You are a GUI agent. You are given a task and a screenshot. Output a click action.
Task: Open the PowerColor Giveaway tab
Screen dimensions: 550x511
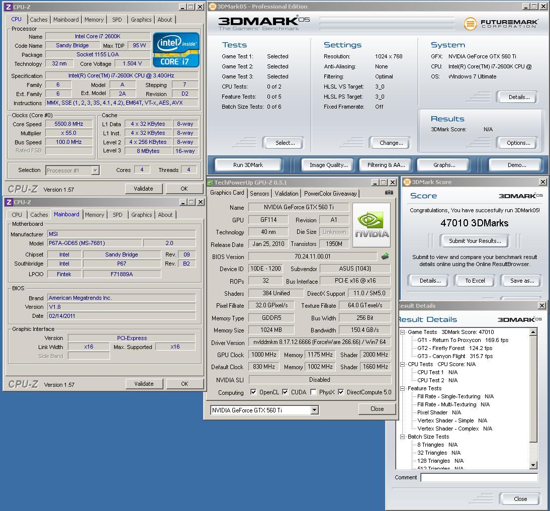tap(330, 193)
